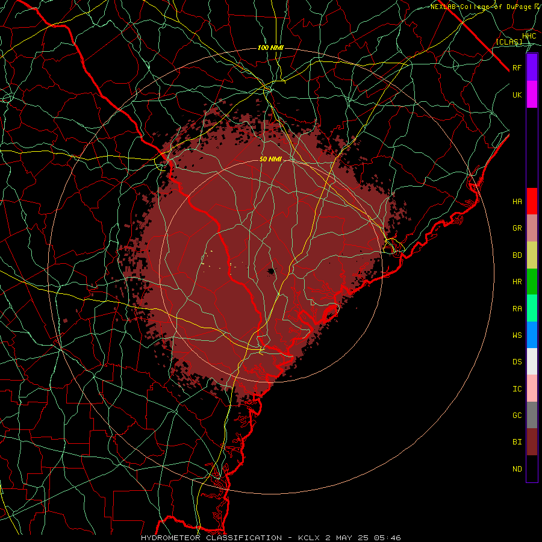
Task: Click the RF legend label
Action: [x=517, y=67]
